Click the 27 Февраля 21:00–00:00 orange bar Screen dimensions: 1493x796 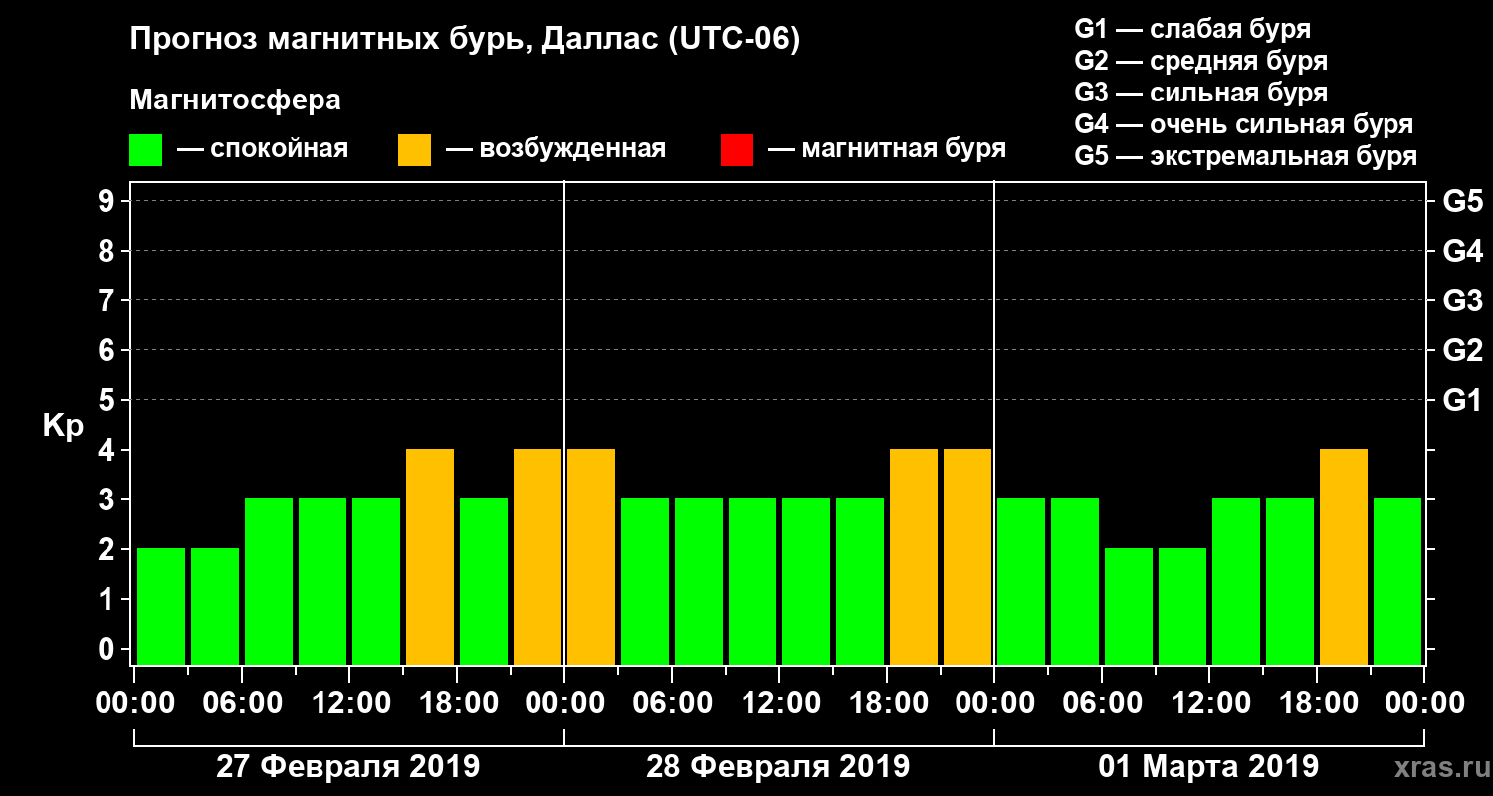click(537, 556)
